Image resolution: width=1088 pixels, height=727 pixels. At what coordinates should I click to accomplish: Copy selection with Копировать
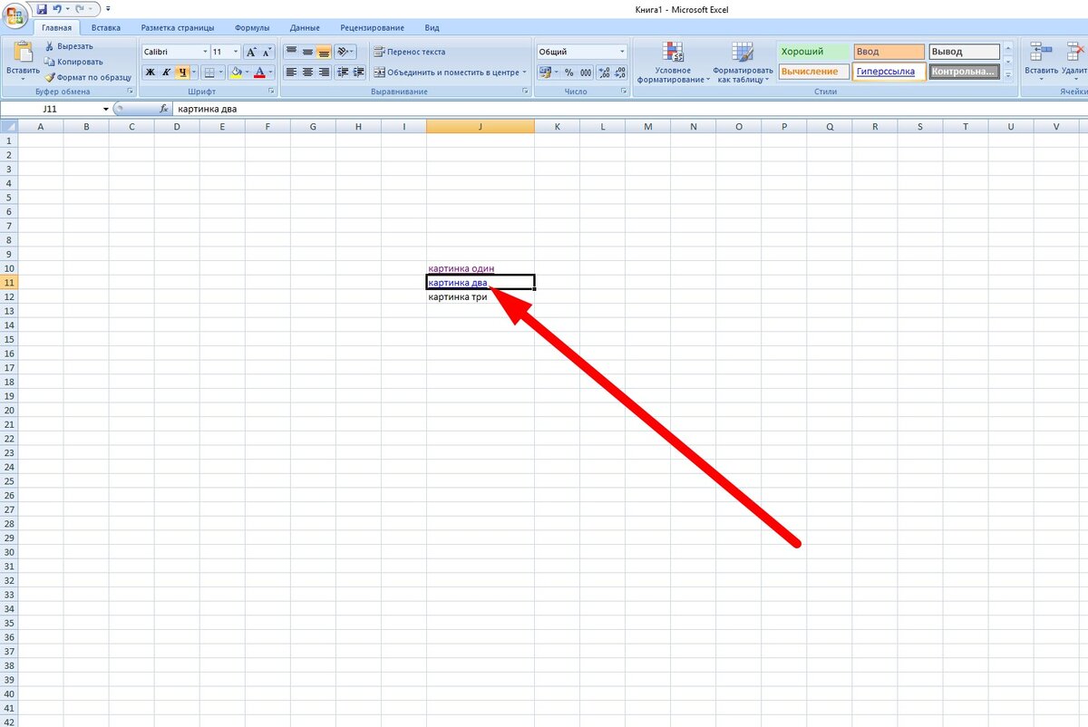(x=73, y=62)
